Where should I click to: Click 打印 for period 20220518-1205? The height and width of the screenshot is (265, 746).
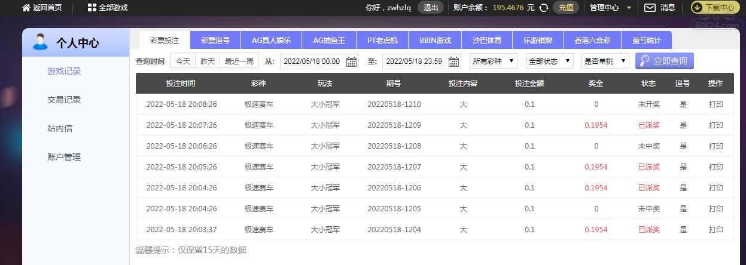tap(715, 209)
